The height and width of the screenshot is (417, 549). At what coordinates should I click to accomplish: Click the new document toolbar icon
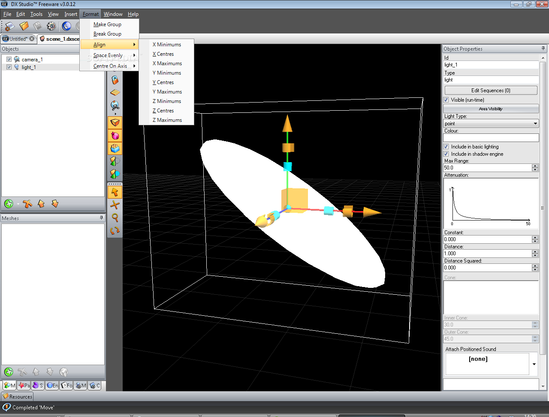pyautogui.click(x=9, y=26)
